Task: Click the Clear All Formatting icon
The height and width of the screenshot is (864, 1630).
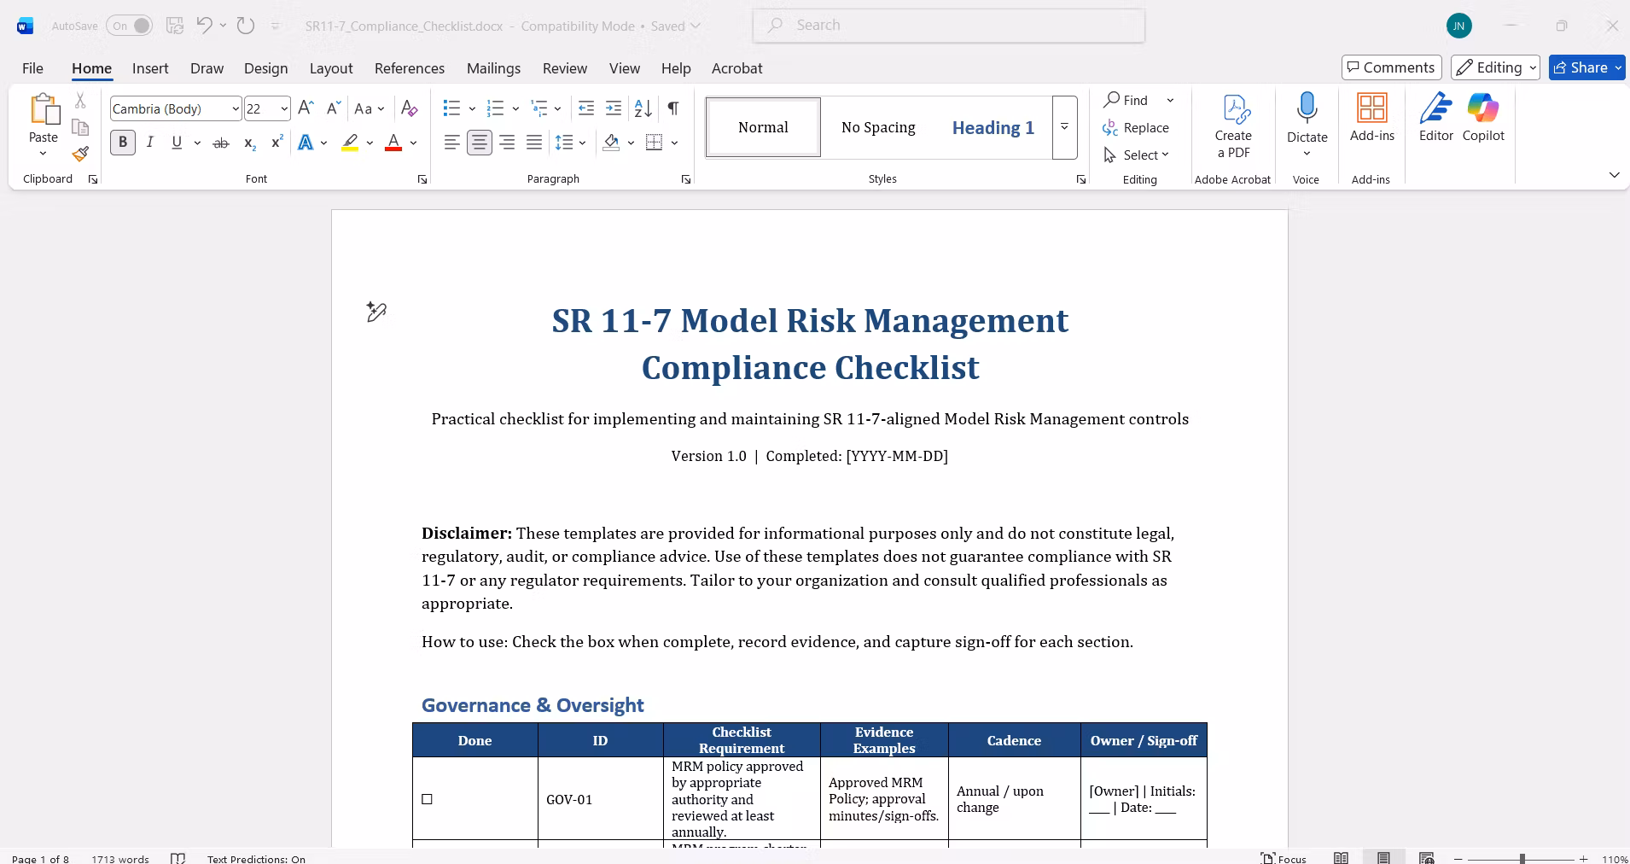Action: [410, 108]
